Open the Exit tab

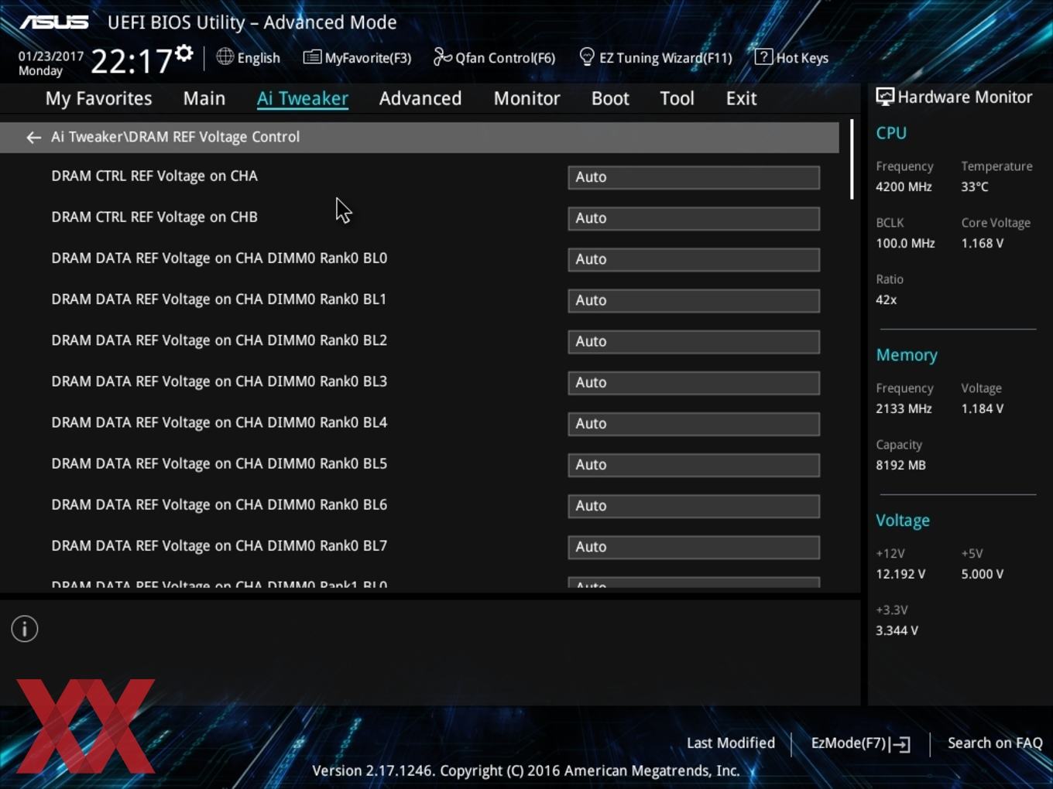pos(741,98)
